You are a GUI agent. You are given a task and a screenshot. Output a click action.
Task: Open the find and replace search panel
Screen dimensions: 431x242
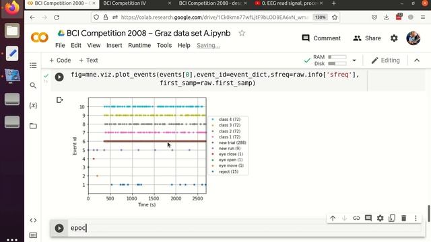(33, 85)
